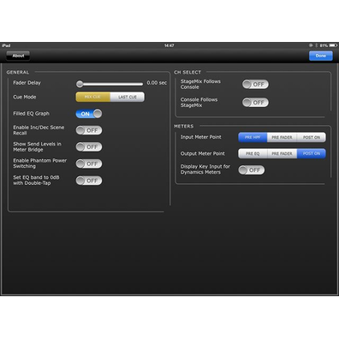Set Output Meter Point to POST ON
The width and height of the screenshot is (339, 339).
pyautogui.click(x=312, y=153)
